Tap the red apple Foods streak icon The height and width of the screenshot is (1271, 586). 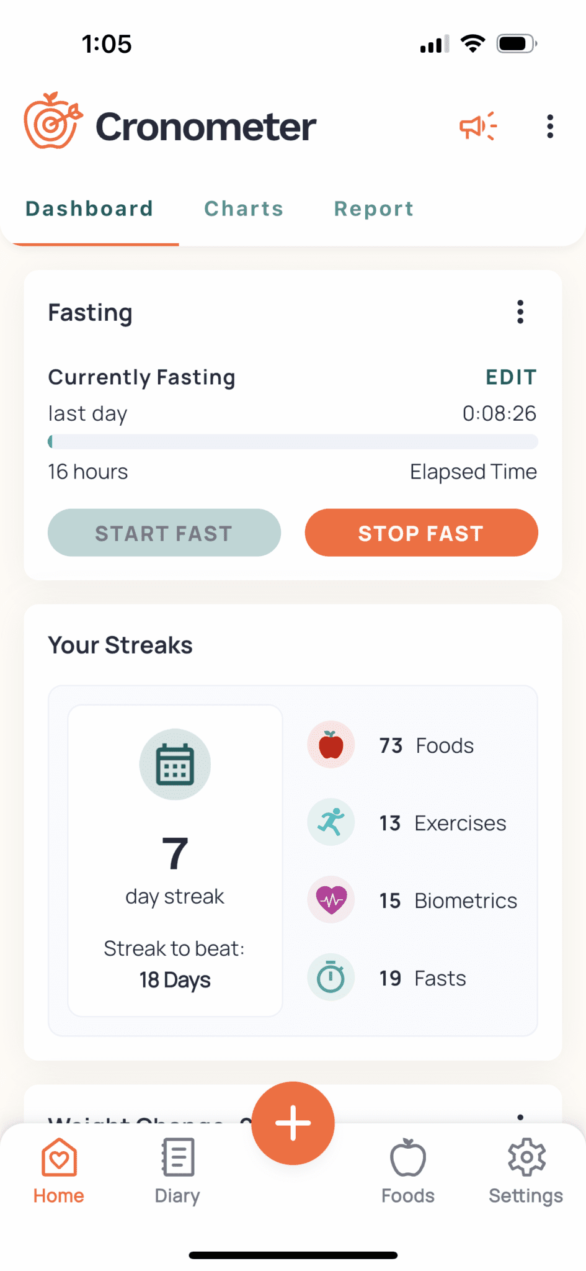click(331, 745)
